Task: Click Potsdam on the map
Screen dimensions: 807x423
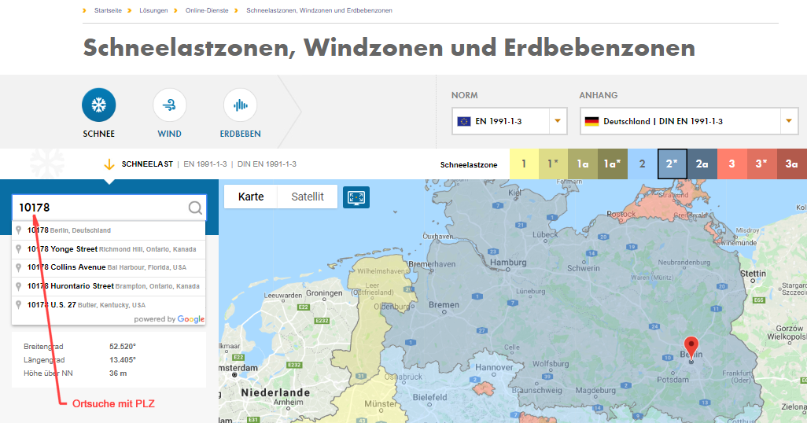Action: coord(672,380)
